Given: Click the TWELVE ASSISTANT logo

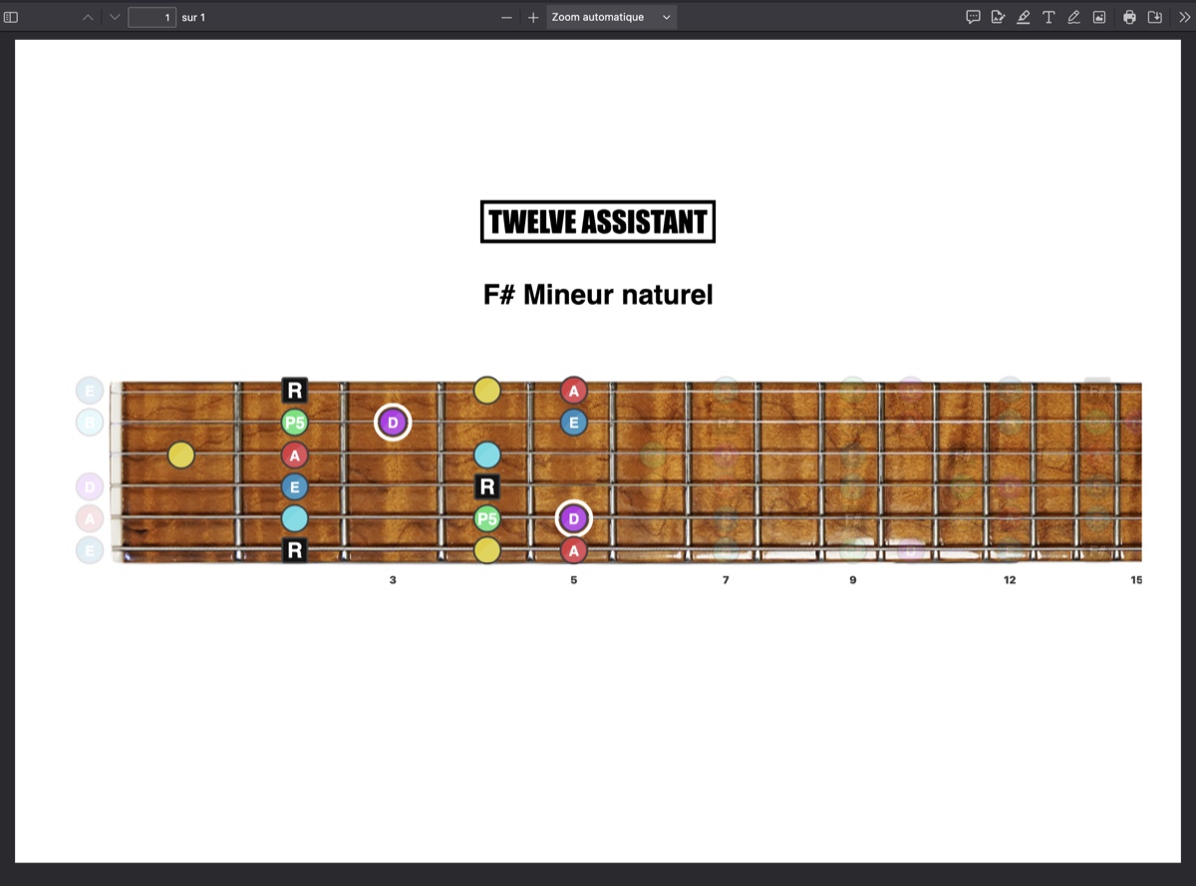Looking at the screenshot, I should (x=598, y=221).
